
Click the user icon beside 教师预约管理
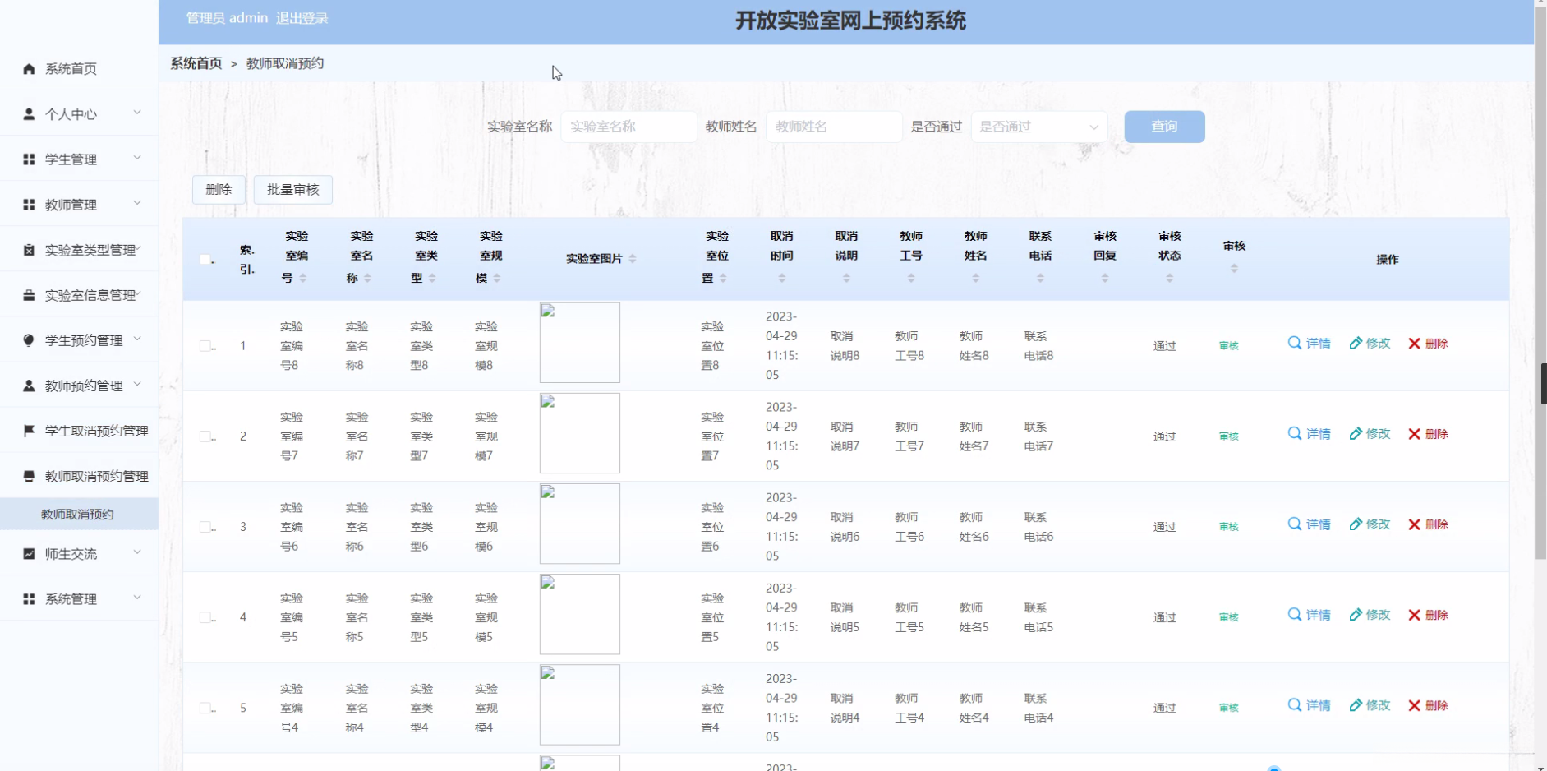point(29,385)
